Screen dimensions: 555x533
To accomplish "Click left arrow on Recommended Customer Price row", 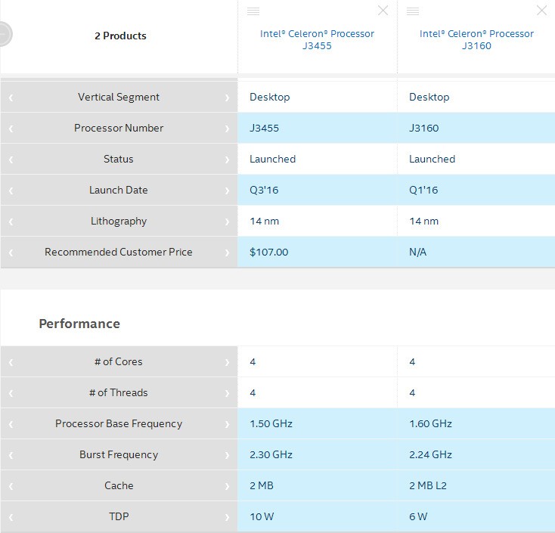I will [11, 253].
